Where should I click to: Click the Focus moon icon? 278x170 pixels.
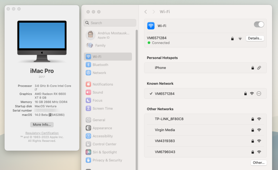point(88,100)
